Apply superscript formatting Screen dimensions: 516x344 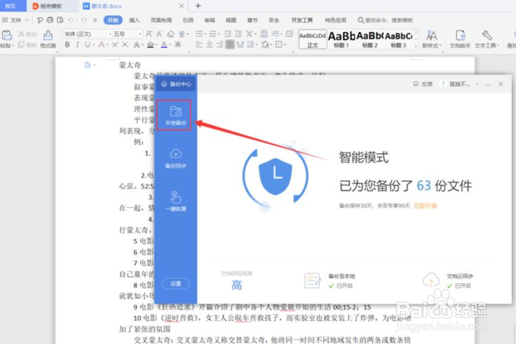[x=115, y=44]
